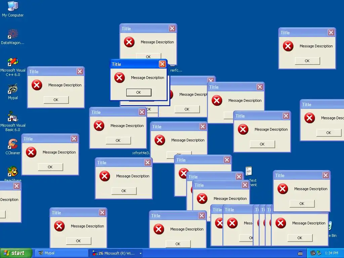Select the Microsoft Visual C++ 6.0 shortcut
Screen dimensions: 344x258
[x=13, y=67]
